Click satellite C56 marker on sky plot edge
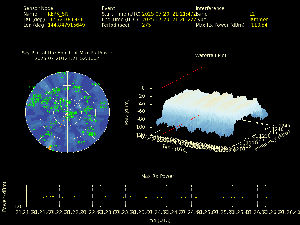Screen dimensions: 300x225 click(x=32, y=91)
